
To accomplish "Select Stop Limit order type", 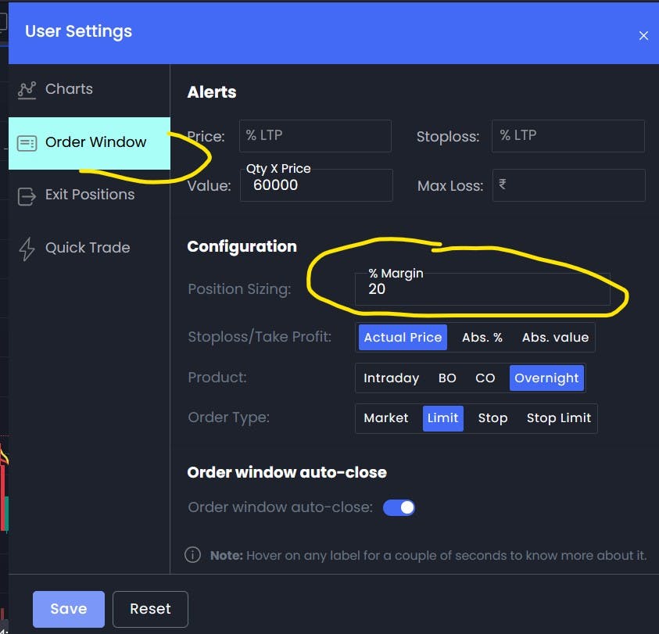I will (x=559, y=418).
